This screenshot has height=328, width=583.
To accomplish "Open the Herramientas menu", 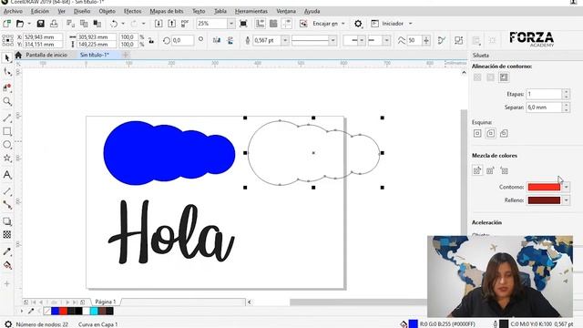I will coord(251,11).
